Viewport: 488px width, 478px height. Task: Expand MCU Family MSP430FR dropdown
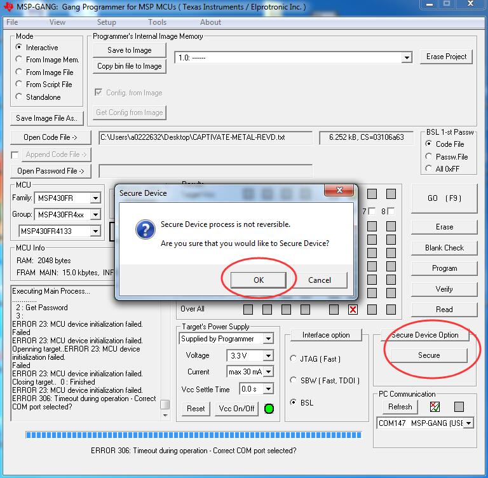[x=95, y=198]
